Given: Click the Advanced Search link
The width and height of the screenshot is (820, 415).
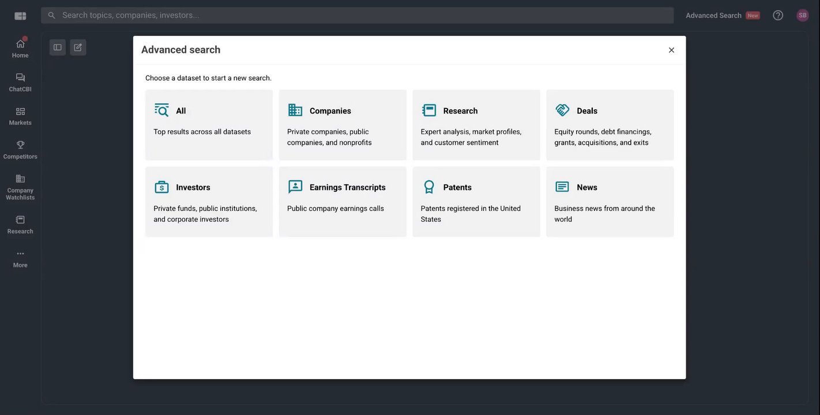Looking at the screenshot, I should pos(713,16).
